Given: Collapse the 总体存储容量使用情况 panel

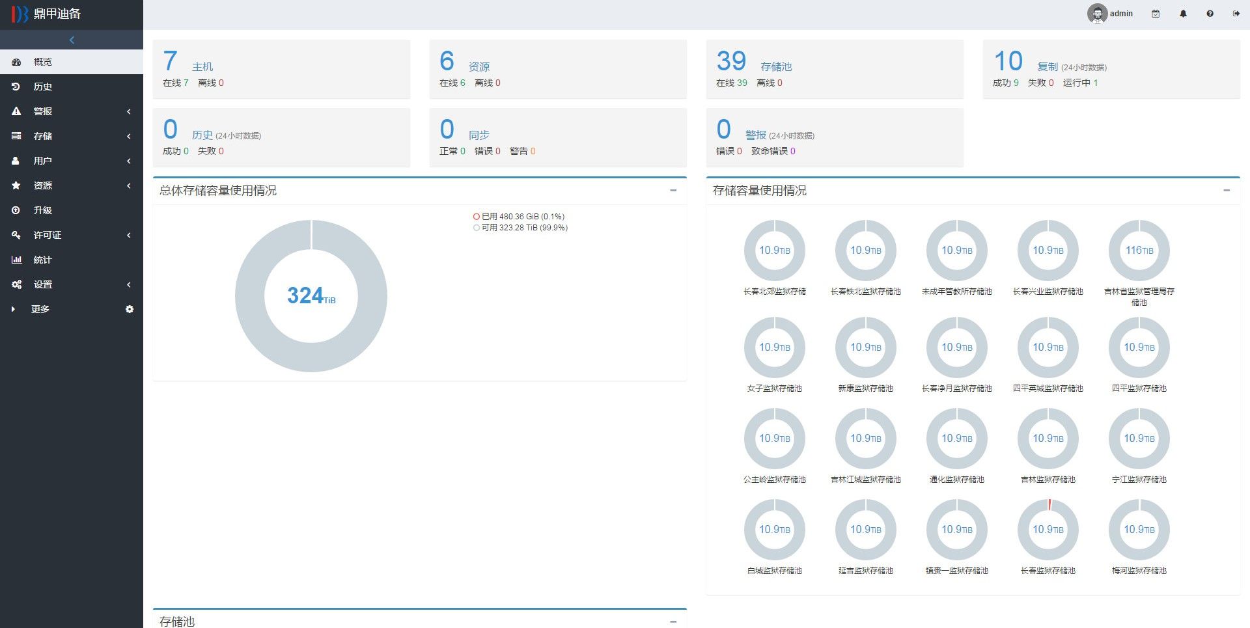Looking at the screenshot, I should 673,191.
